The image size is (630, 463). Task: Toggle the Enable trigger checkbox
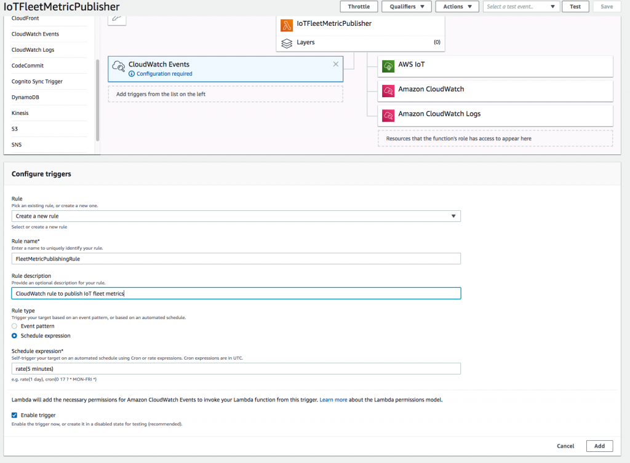15,415
